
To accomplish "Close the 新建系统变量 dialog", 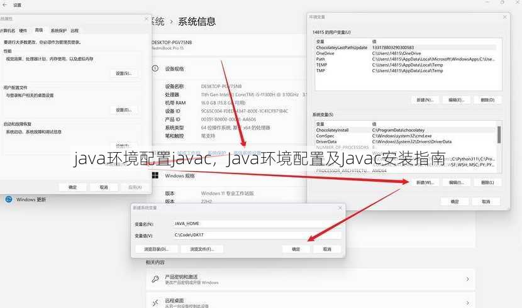I will point(340,208).
